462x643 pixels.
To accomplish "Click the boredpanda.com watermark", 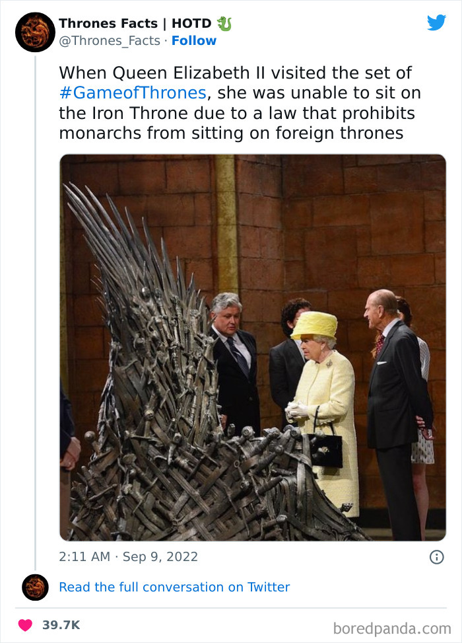I will coord(392,627).
